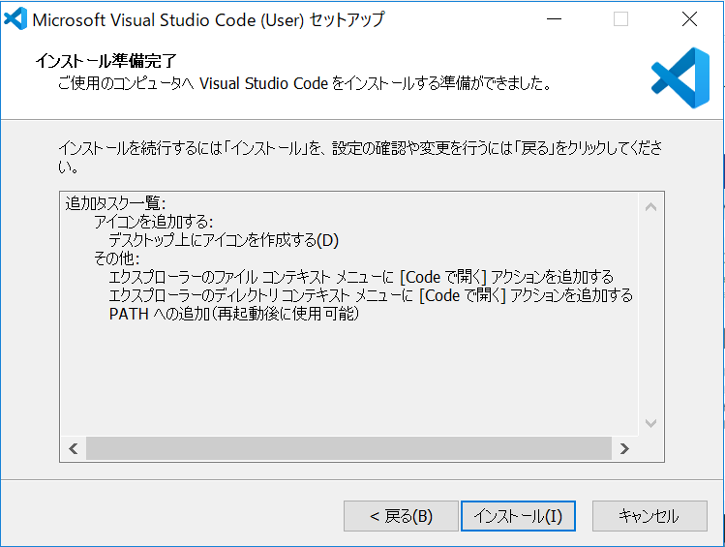
Task: Select the ファイル コンテキスト メニュー action line
Action: tap(361, 277)
